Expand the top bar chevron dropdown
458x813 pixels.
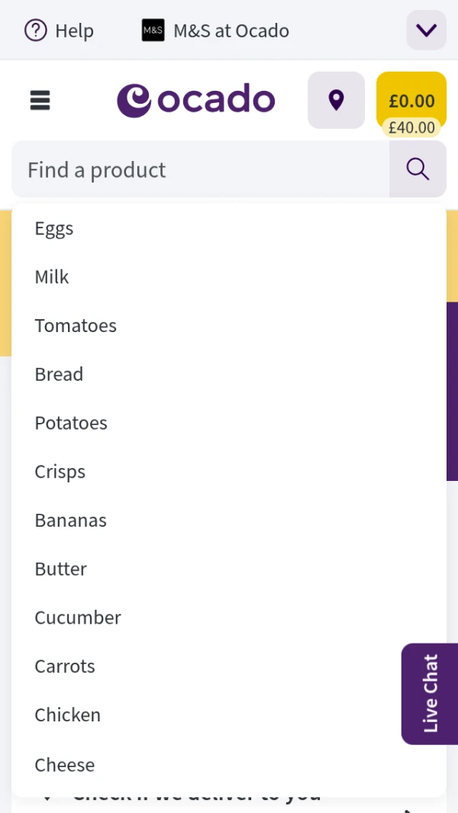[x=426, y=31]
